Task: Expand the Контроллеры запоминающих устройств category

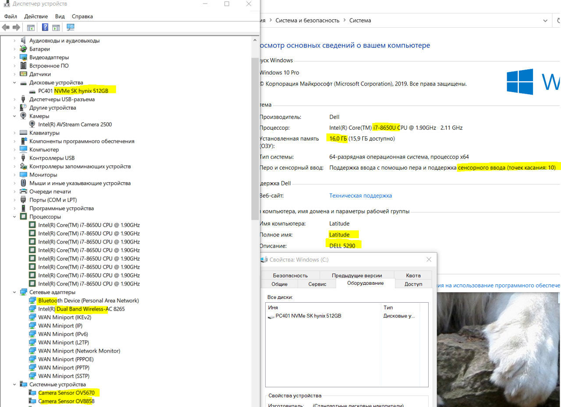Action: tap(14, 166)
